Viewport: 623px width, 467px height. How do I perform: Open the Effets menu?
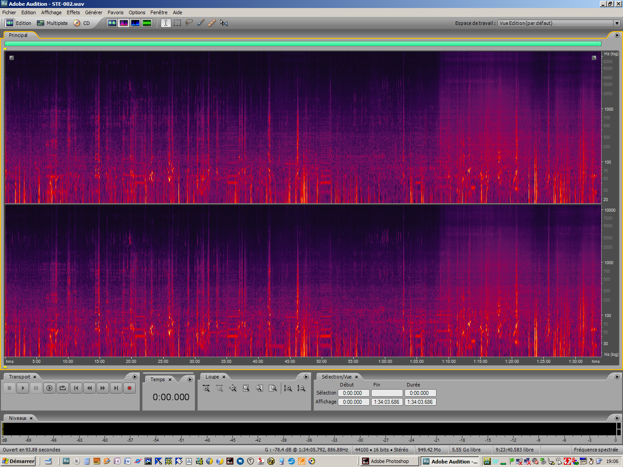(73, 12)
